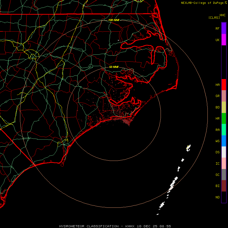This screenshot has width=228, height=228.
Task: Click the UK magenta legend swatch
Action: [224, 40]
